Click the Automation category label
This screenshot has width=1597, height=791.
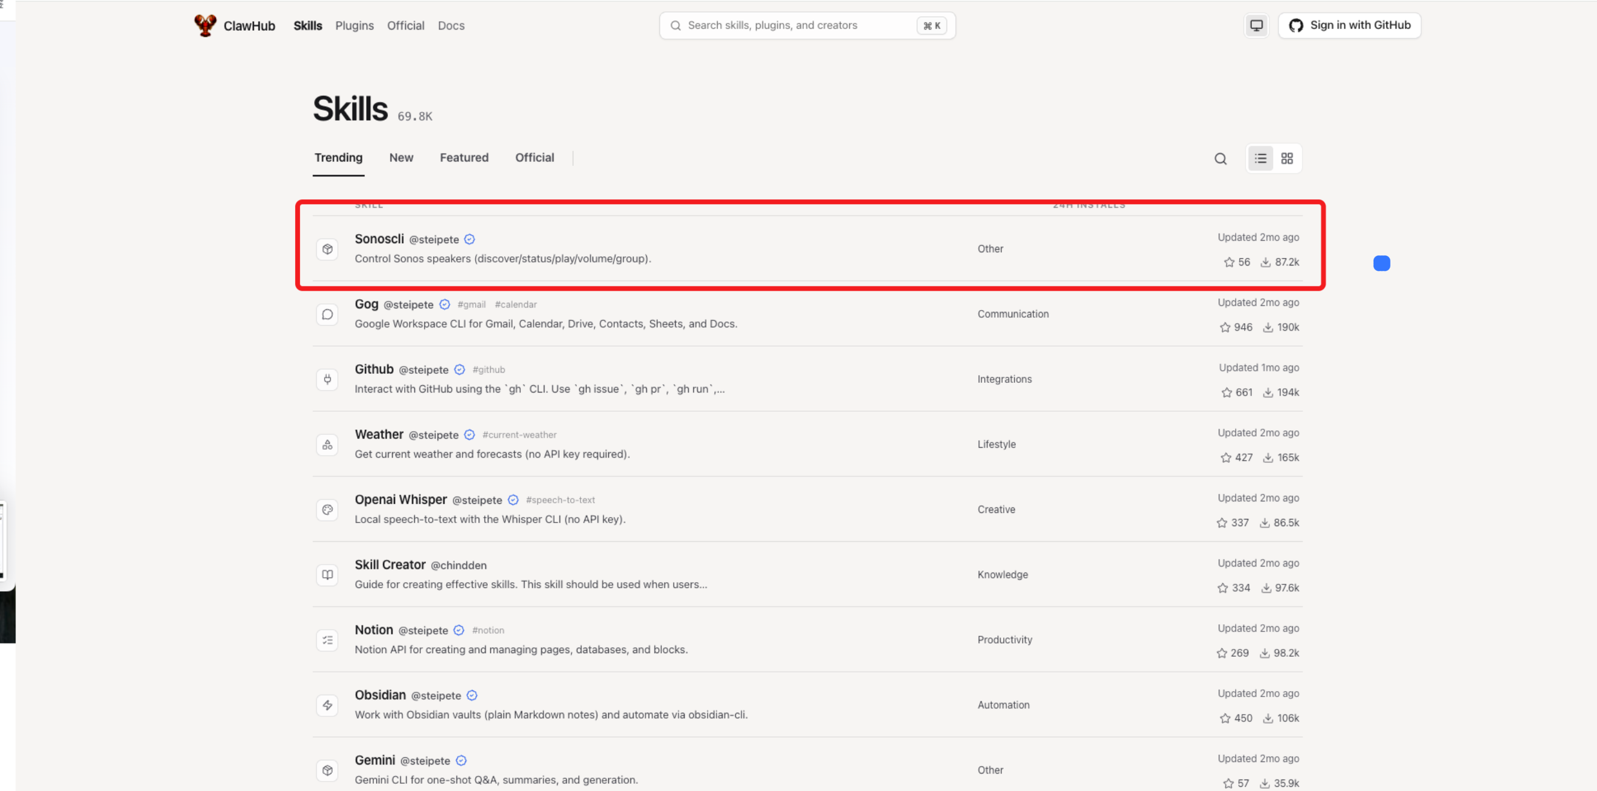coord(1003,705)
